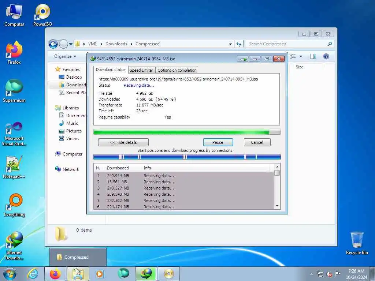Switch to Internet Download Manager taskbar button
Viewport: 375px width, 281px height.
click(x=146, y=274)
